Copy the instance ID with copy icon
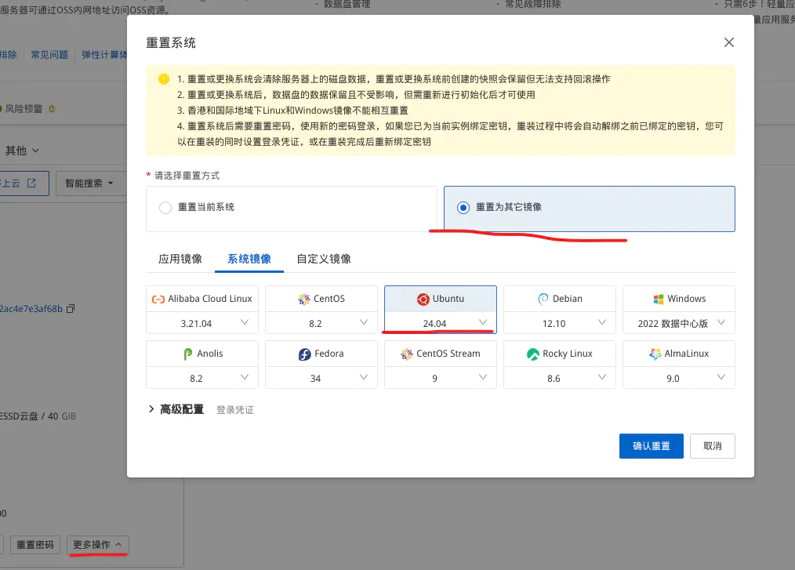Screen dimensions: 795x570 [70, 309]
